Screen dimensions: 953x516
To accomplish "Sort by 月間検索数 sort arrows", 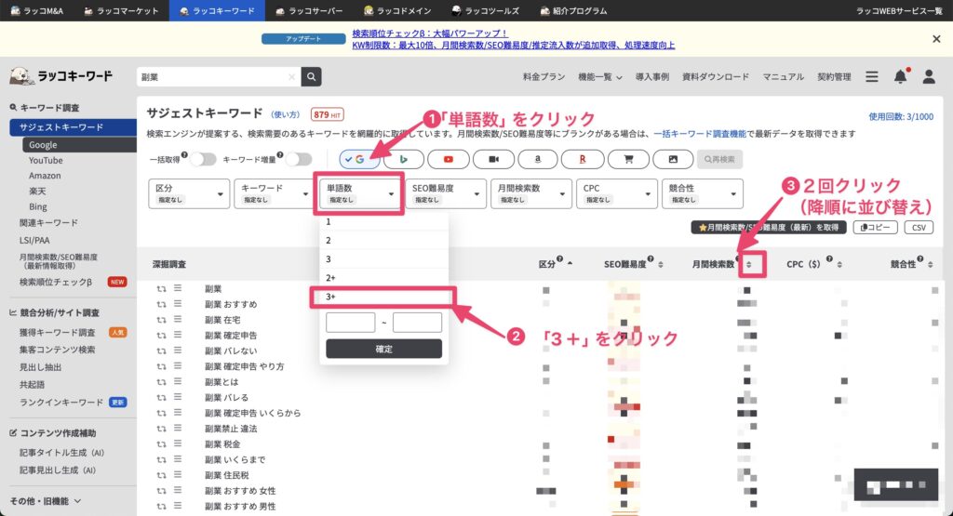I will pos(749,265).
